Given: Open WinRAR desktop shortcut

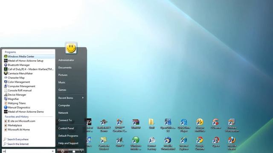Looking at the screenshot, I should (136, 124).
